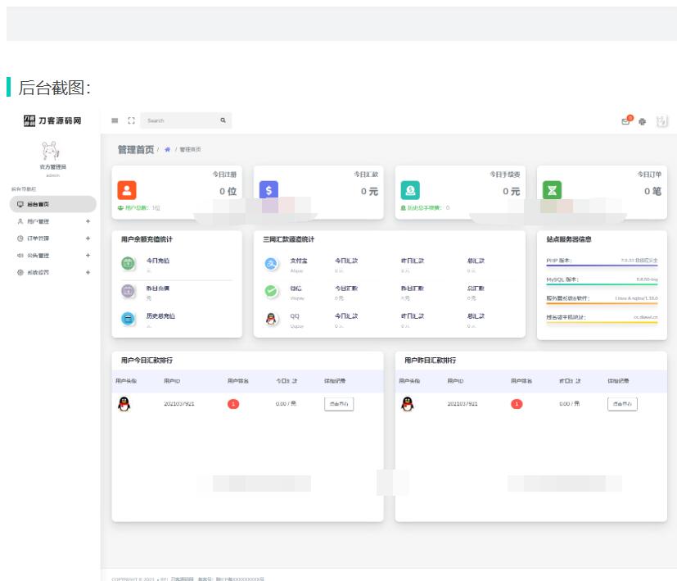Click the orange user registration icon
677x581 pixels.
coord(127,190)
